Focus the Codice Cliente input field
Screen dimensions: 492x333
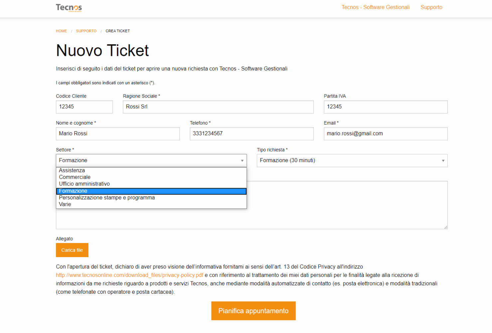pyautogui.click(x=84, y=107)
